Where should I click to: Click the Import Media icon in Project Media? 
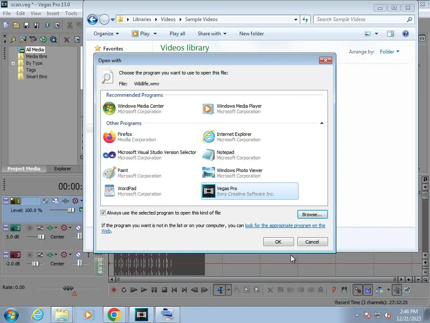click(x=23, y=40)
